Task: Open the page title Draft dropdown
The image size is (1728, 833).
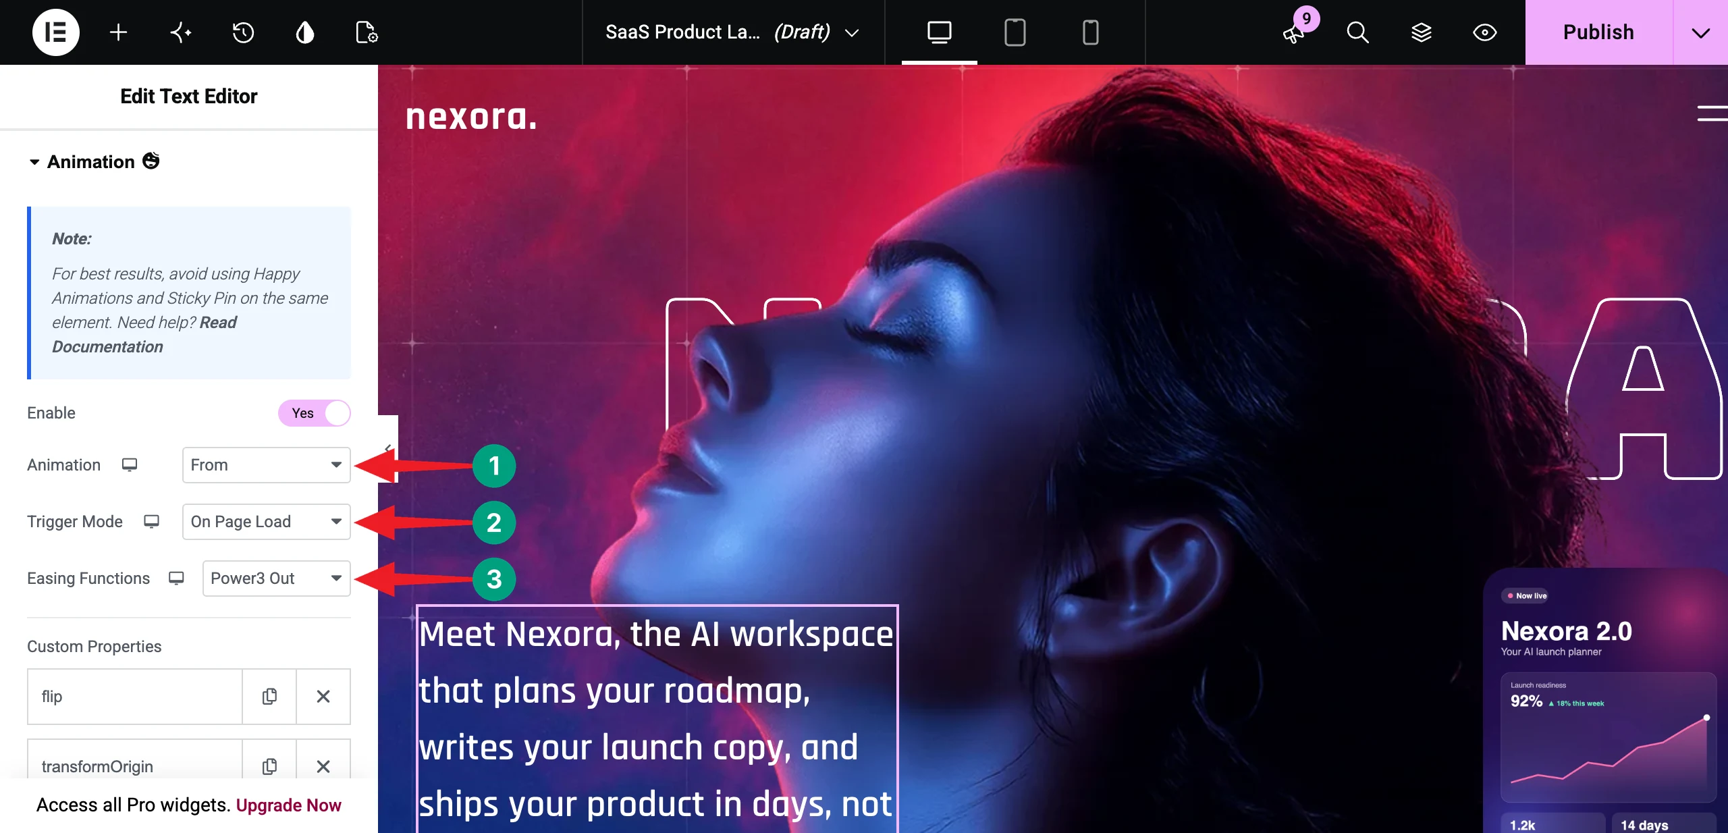Action: pos(732,32)
